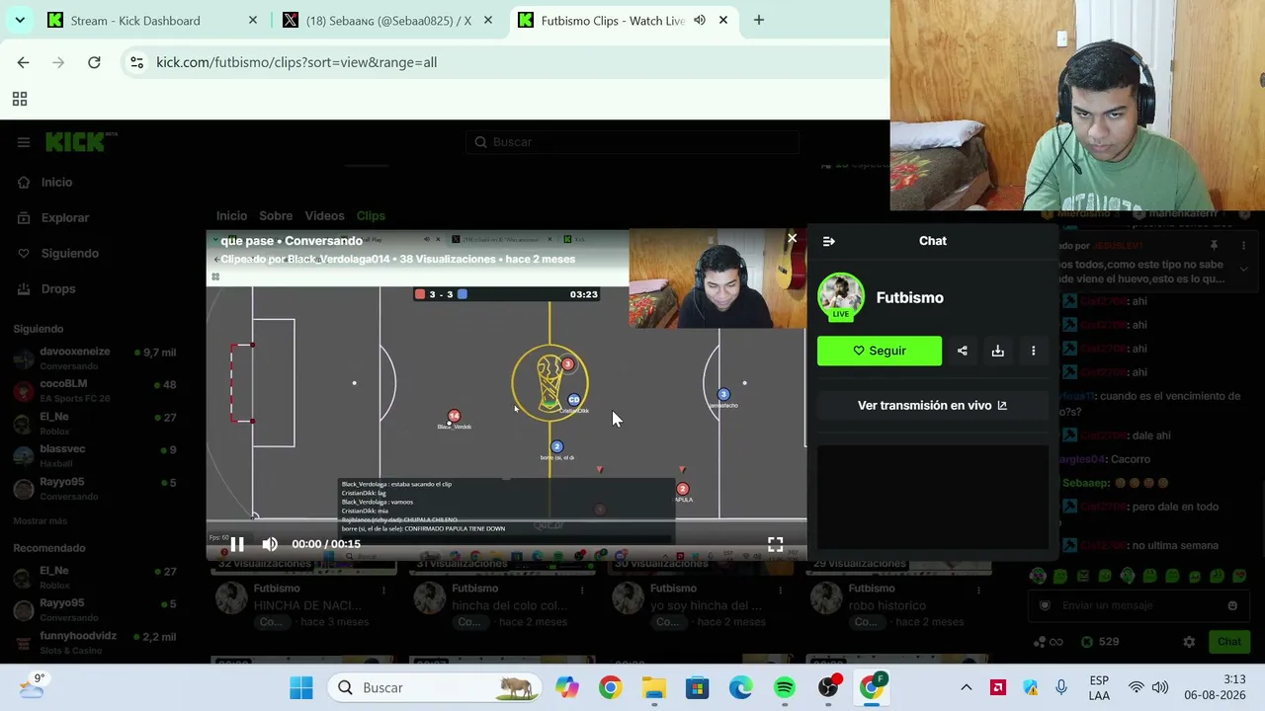
Task: Toggle the Kick sidebar hamburger menu
Action: point(24,142)
